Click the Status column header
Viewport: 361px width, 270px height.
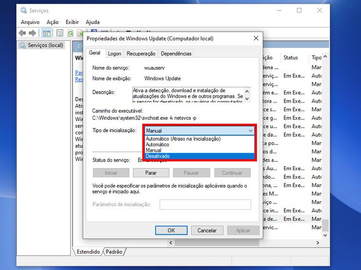[x=290, y=58]
